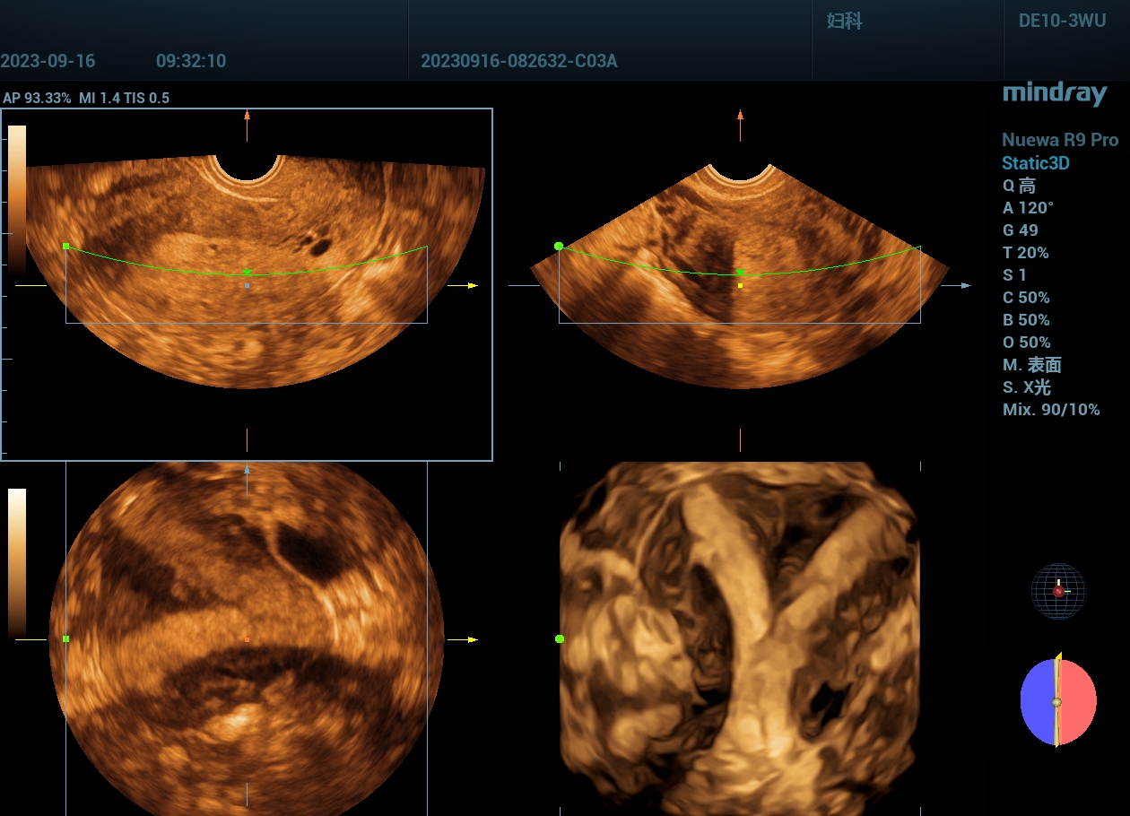Click the blue arrow at right of top-right plane
This screenshot has width=1130, height=816.
point(965,285)
